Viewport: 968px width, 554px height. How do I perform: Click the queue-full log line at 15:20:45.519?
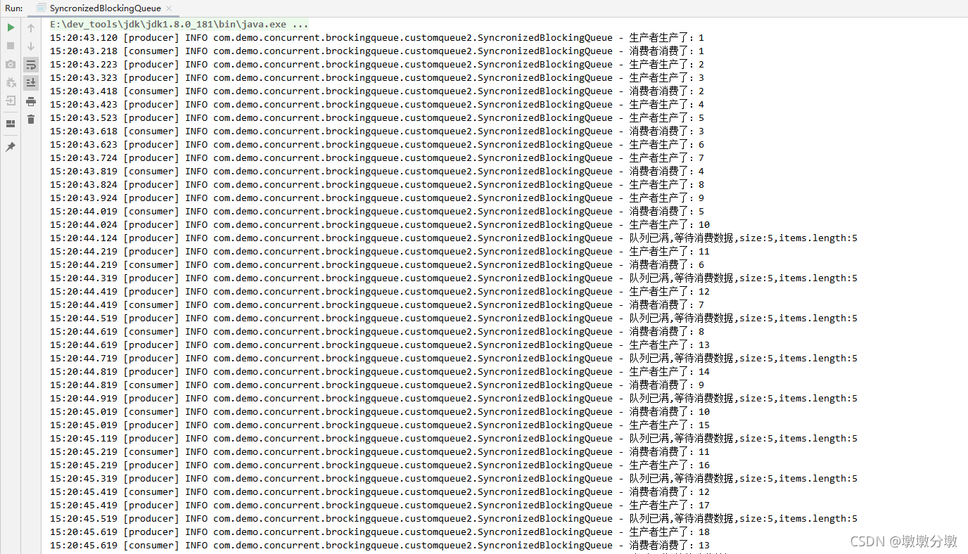click(x=454, y=519)
